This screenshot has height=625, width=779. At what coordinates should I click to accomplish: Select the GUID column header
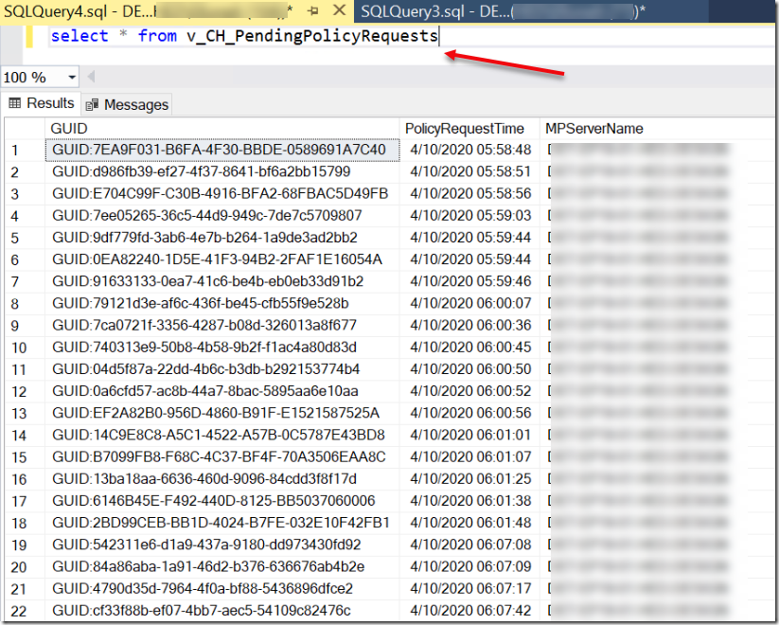click(69, 128)
